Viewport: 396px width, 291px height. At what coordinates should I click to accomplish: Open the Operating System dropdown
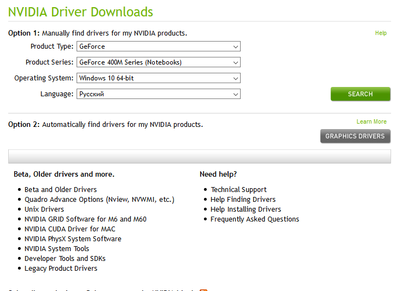click(159, 78)
